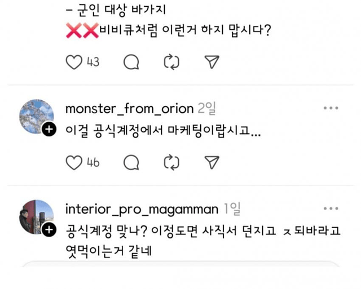Like monster_from_orion's reply
Screen dimensions: 361x289
[74, 163]
